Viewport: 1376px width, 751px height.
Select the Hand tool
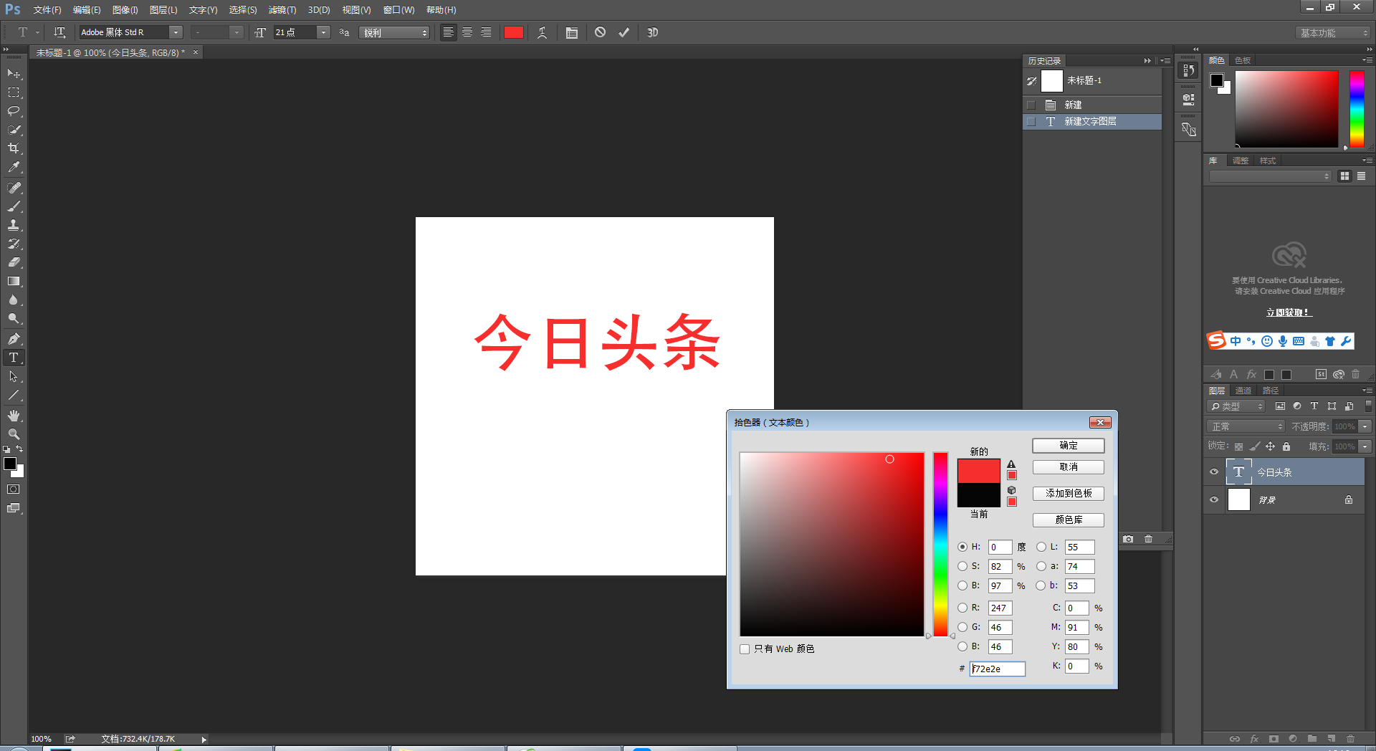coord(14,416)
